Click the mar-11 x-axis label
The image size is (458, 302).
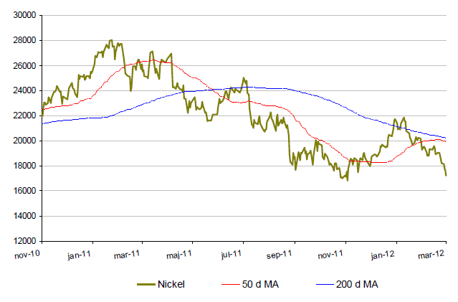pos(128,253)
